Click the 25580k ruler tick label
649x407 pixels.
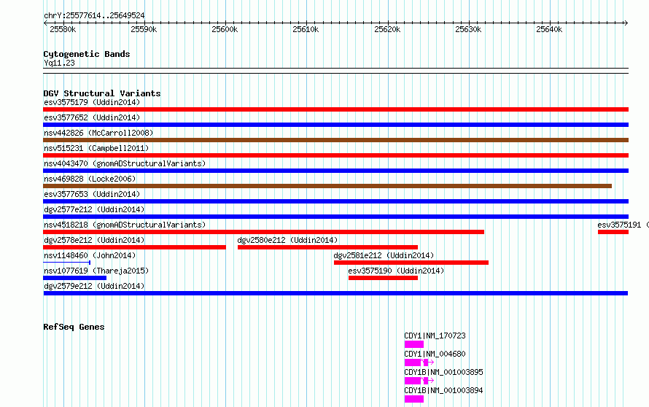pos(63,29)
